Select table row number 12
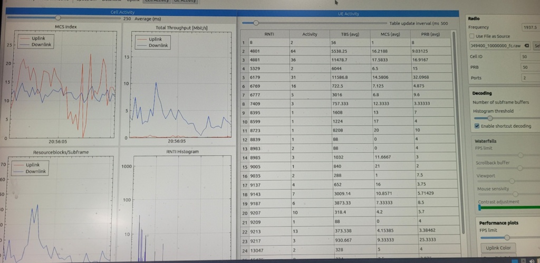The height and width of the screenshot is (263, 540). click(244, 140)
